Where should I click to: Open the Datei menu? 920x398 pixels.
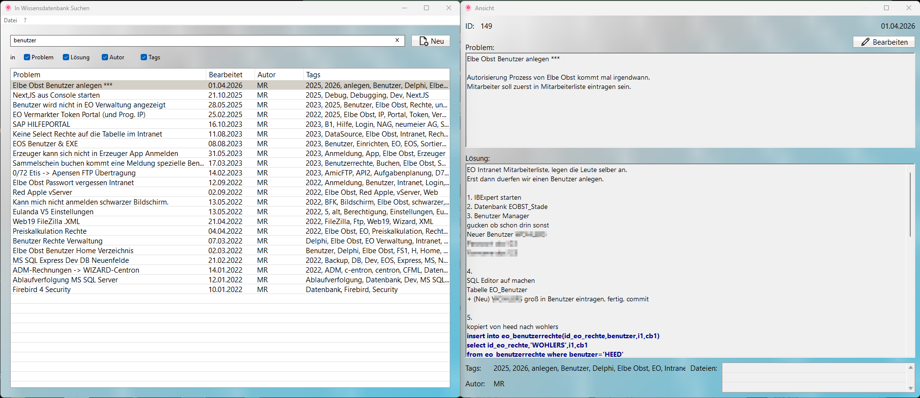pyautogui.click(x=10, y=20)
